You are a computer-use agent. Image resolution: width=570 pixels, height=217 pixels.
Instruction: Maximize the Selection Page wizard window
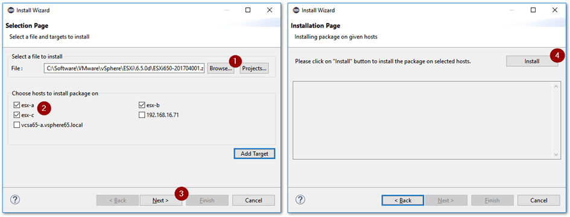coord(248,10)
